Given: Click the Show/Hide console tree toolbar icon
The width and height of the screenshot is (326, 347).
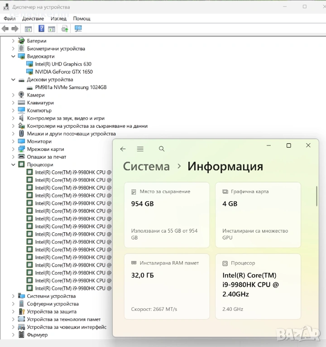Looking at the screenshot, I should pyautogui.click(x=28, y=29).
